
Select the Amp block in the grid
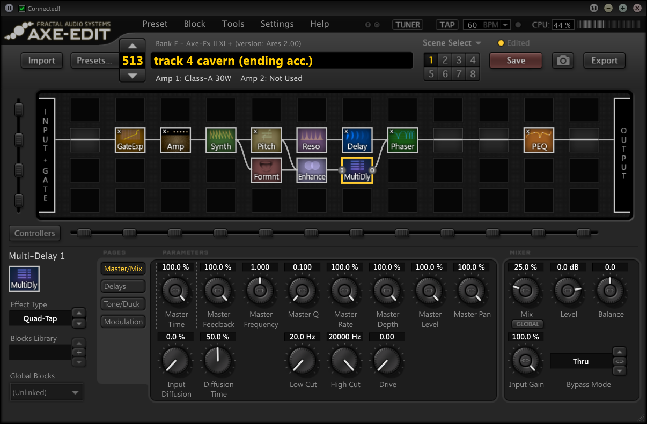pyautogui.click(x=175, y=140)
